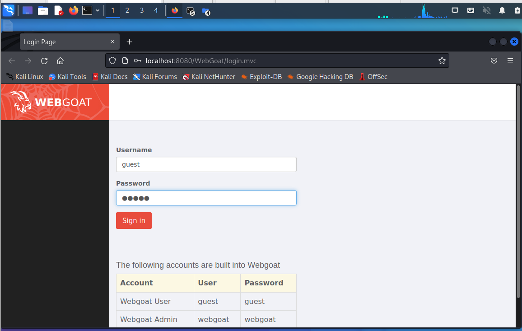Open the terminal emulator launcher
522x331 pixels.
[87, 11]
